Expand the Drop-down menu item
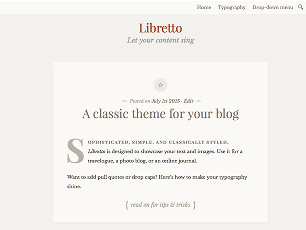306x230 pixels. coord(273,7)
